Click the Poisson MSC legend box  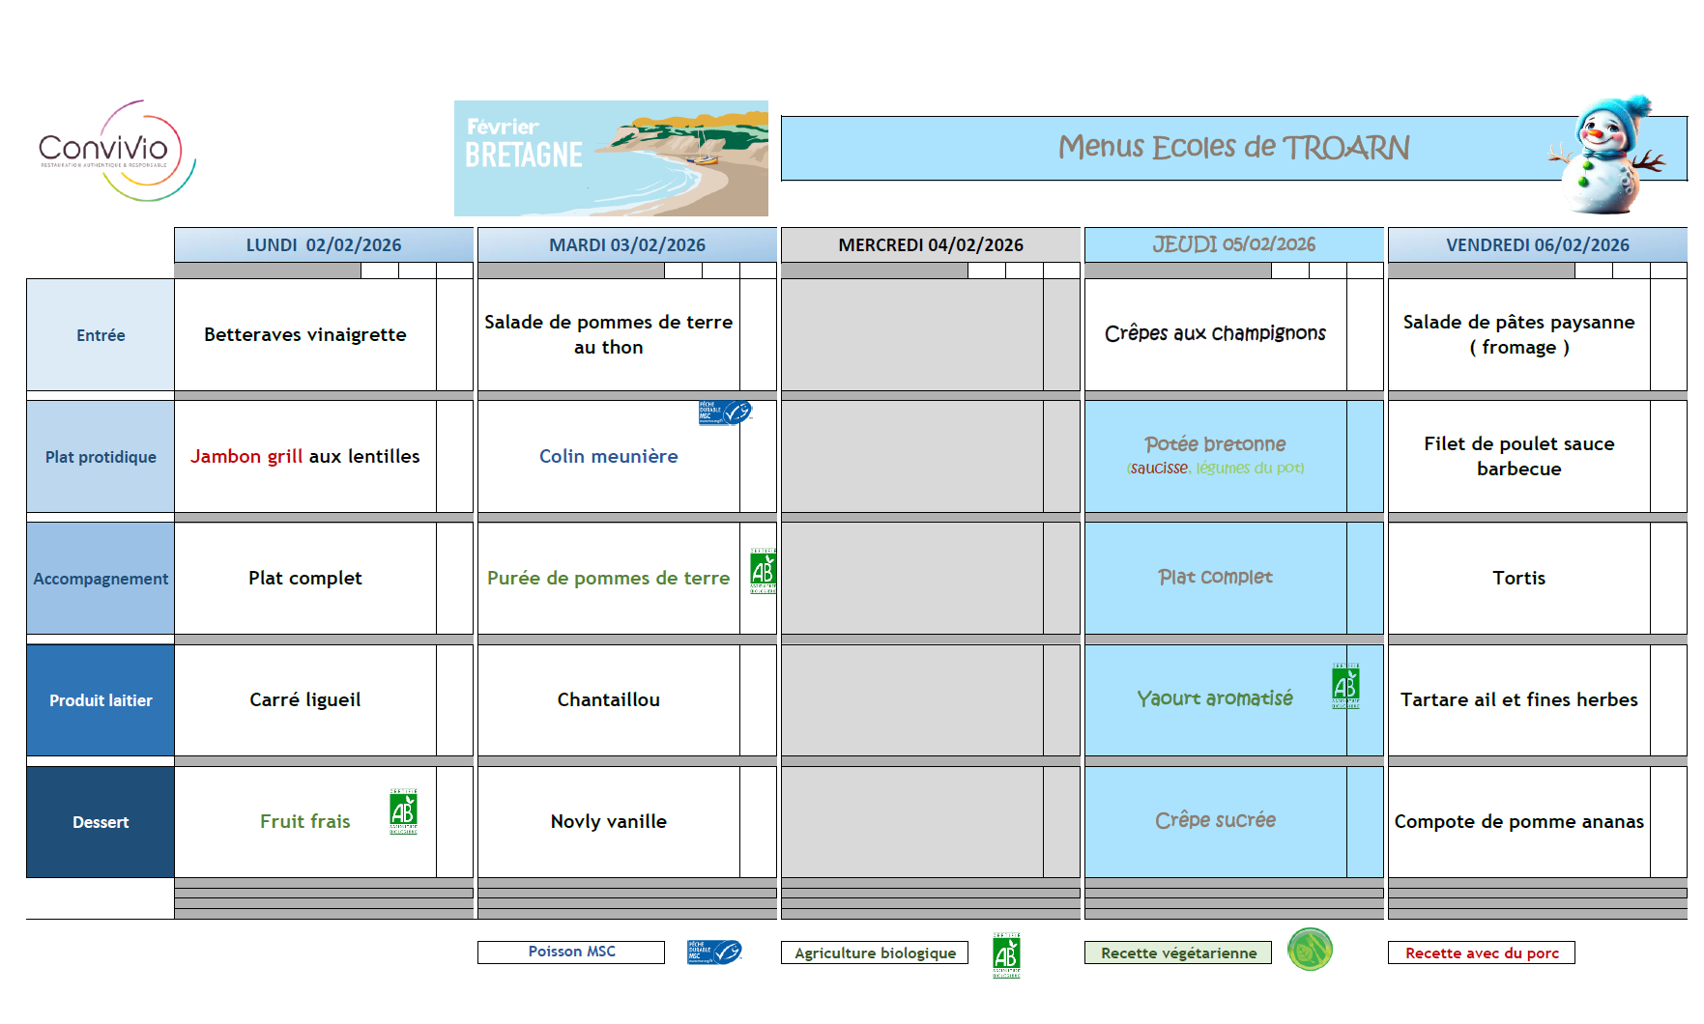[570, 953]
